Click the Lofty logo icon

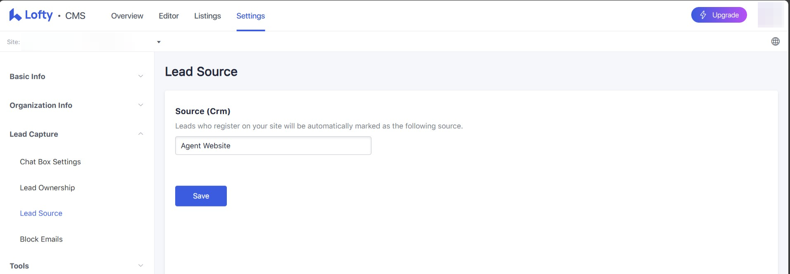click(x=15, y=15)
